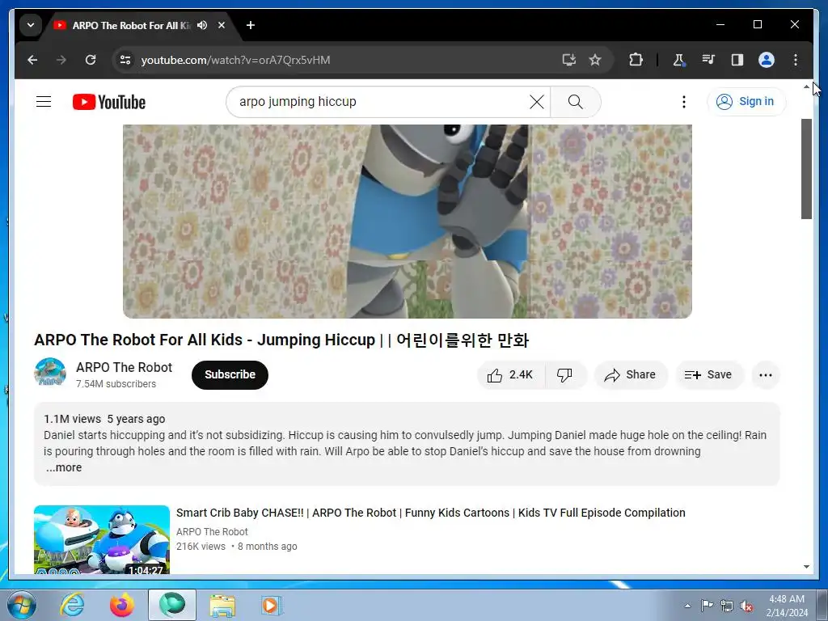Go back with browser back arrow
The width and height of the screenshot is (828, 621).
pos(32,60)
